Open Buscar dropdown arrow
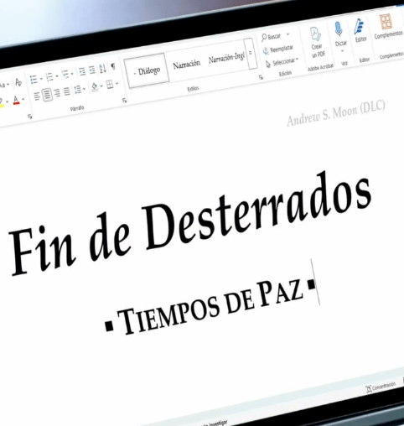This screenshot has width=404, height=426. (x=288, y=34)
